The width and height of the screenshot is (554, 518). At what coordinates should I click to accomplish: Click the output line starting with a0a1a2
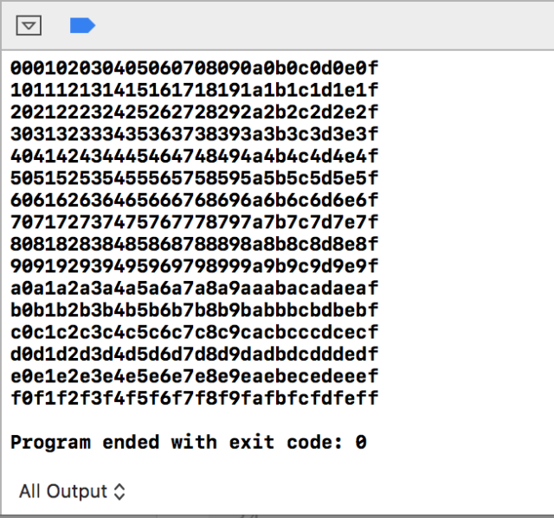pos(194,288)
